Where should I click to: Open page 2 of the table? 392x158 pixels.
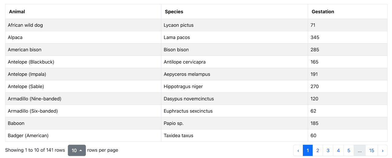tap(318, 150)
